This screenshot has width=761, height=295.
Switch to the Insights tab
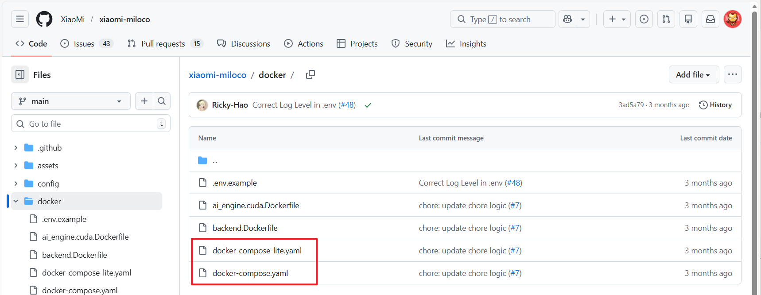[x=466, y=43]
